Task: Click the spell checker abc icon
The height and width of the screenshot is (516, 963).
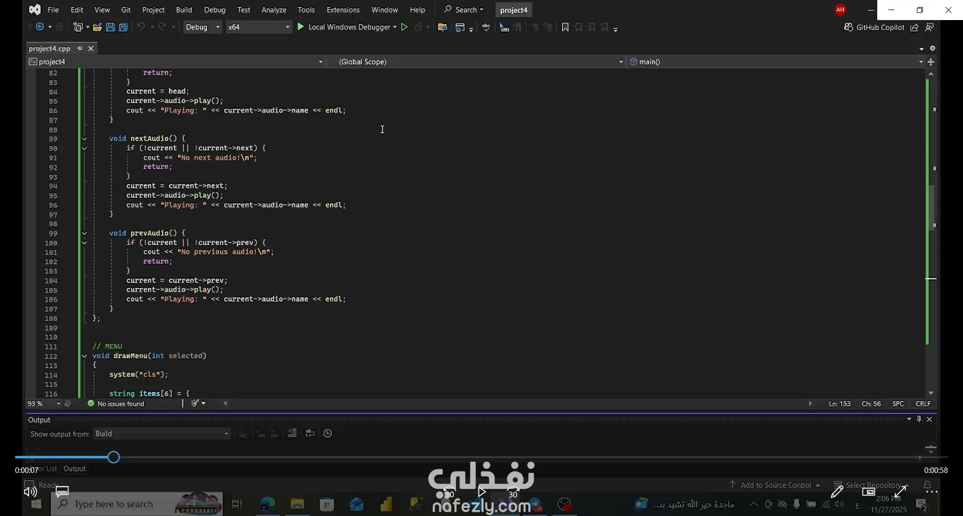Action: [x=486, y=27]
